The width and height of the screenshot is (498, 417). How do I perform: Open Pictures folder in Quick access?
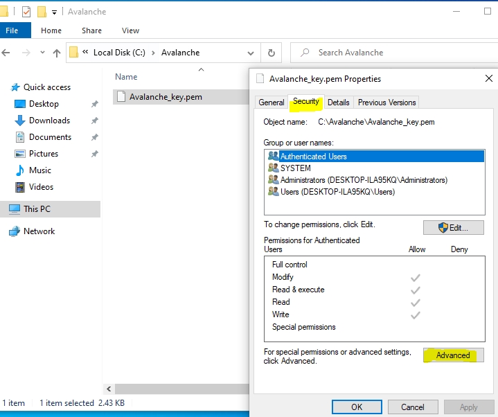43,154
